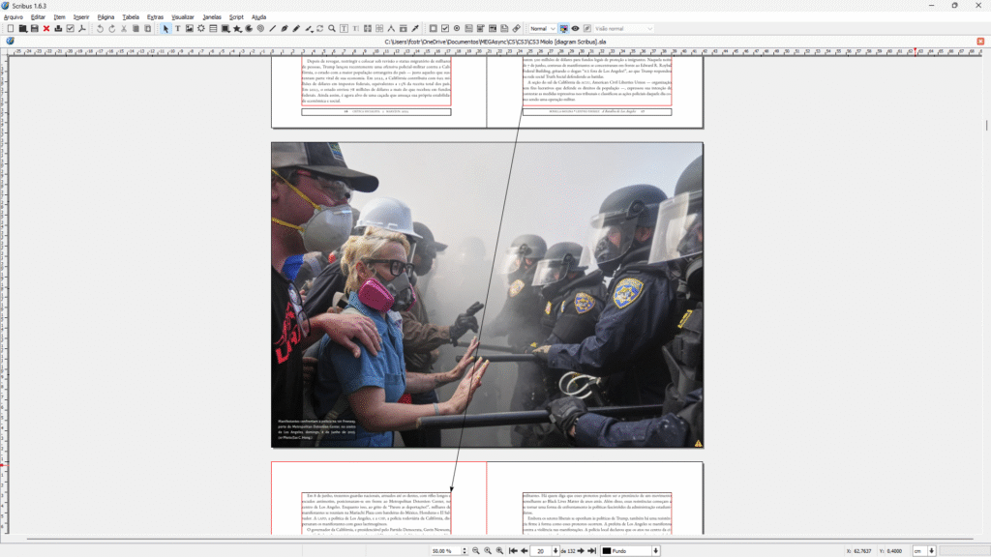Click the Undo arrow icon

pyautogui.click(x=100, y=29)
